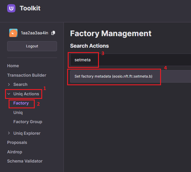Copy account name with clipboard icon

[x=53, y=33]
